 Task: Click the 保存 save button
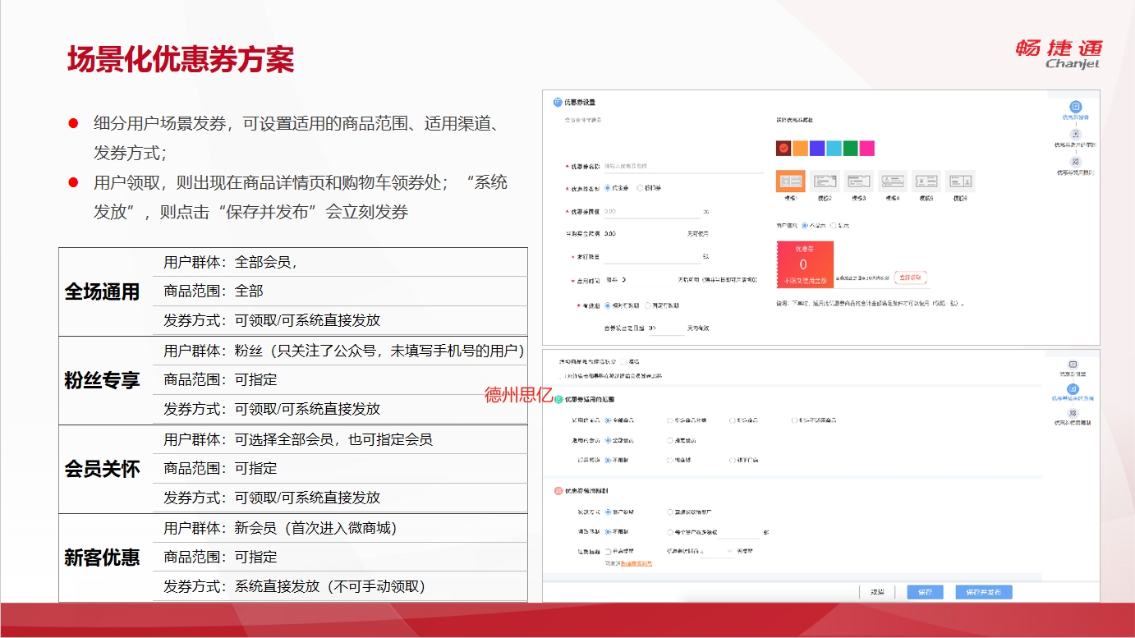[925, 592]
